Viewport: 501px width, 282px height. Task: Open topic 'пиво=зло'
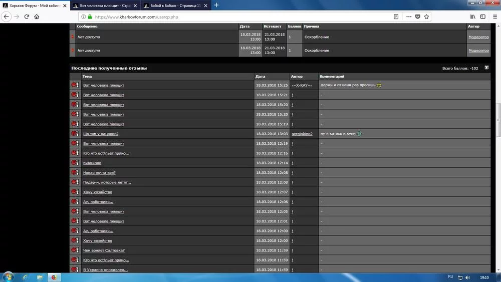point(92,163)
